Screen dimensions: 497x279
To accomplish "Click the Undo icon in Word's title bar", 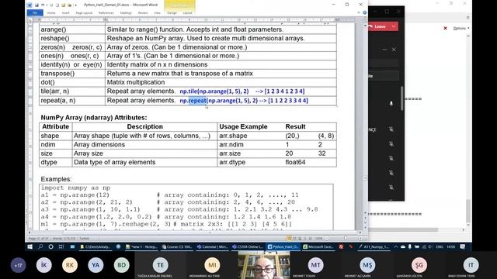I will click(x=43, y=5).
